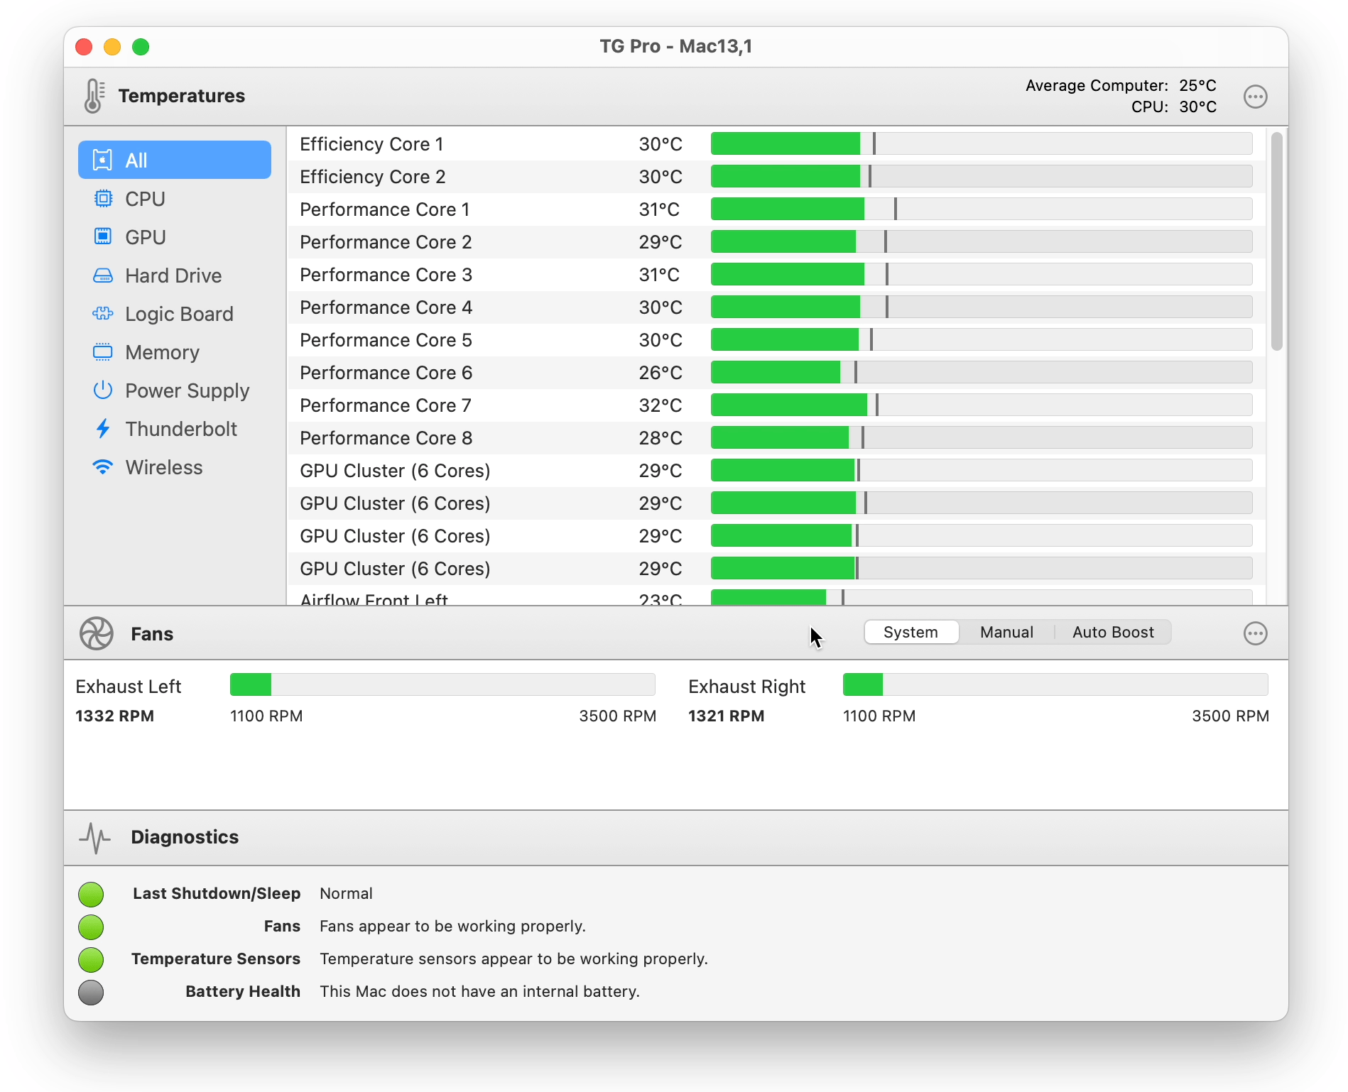Select the Logic Board sidebar icon
Viewport: 1348px width, 1092px height.
(103, 314)
